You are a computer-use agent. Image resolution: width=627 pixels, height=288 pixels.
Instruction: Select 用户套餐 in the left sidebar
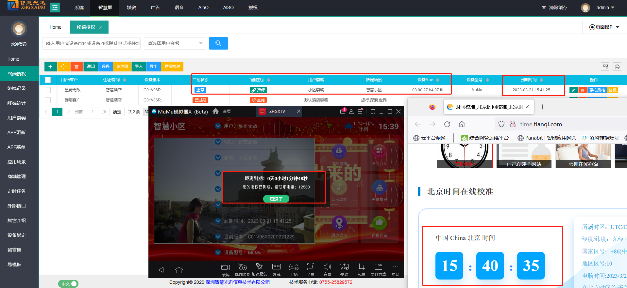pos(17,118)
